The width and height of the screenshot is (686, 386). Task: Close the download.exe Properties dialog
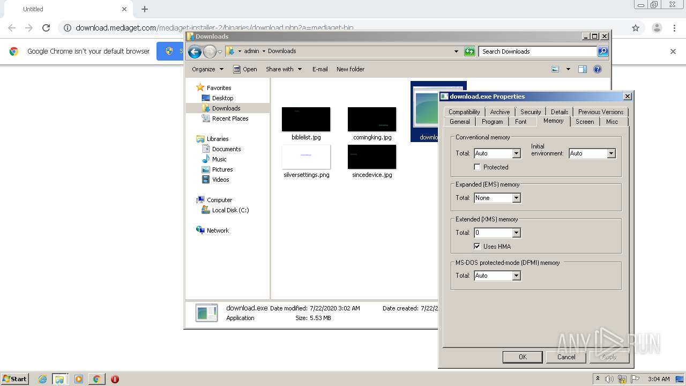click(628, 96)
